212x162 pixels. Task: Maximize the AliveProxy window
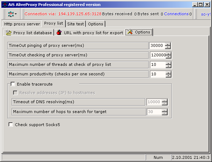pyautogui.click(x=200, y=5)
